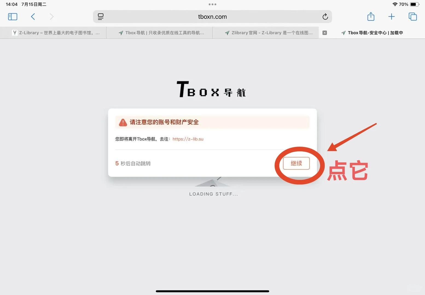
Task: Tap the tboxn.com address bar
Action: 212,17
